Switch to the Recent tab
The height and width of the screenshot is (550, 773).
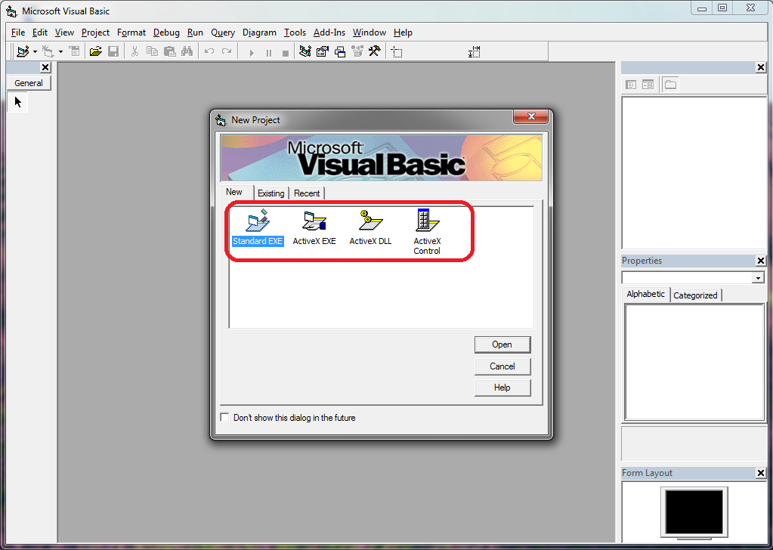[307, 193]
